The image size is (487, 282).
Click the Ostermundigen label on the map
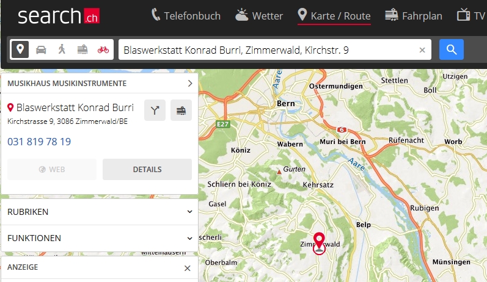pos(335,86)
